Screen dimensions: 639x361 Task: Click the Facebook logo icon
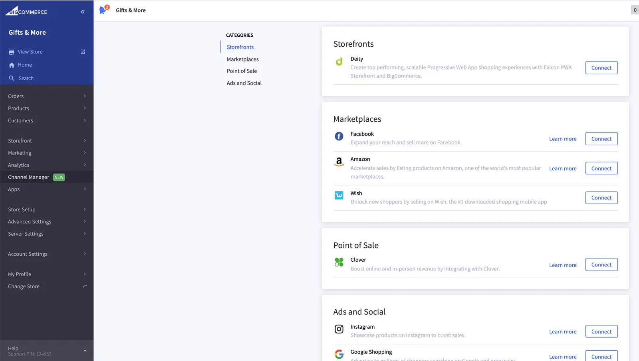(x=339, y=136)
